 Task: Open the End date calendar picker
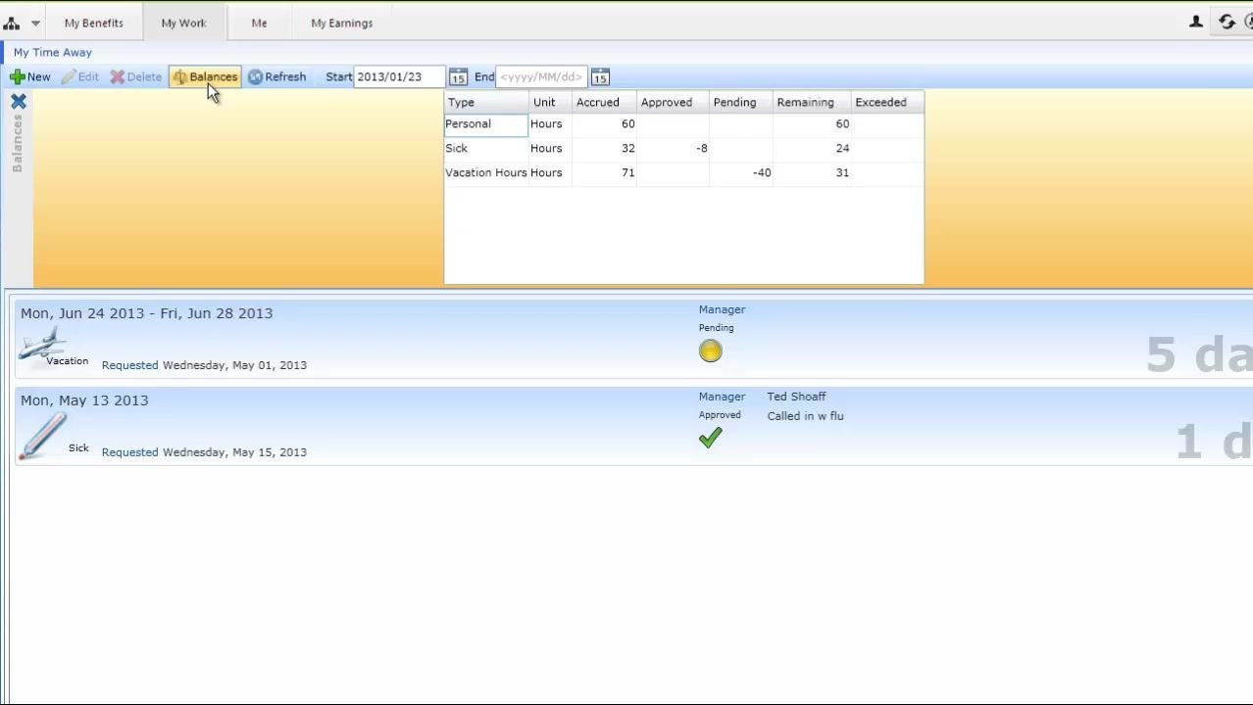click(600, 77)
